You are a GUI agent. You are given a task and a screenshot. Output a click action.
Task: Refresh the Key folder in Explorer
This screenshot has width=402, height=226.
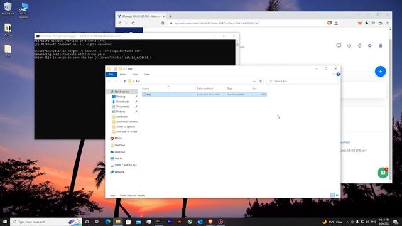pos(261,81)
